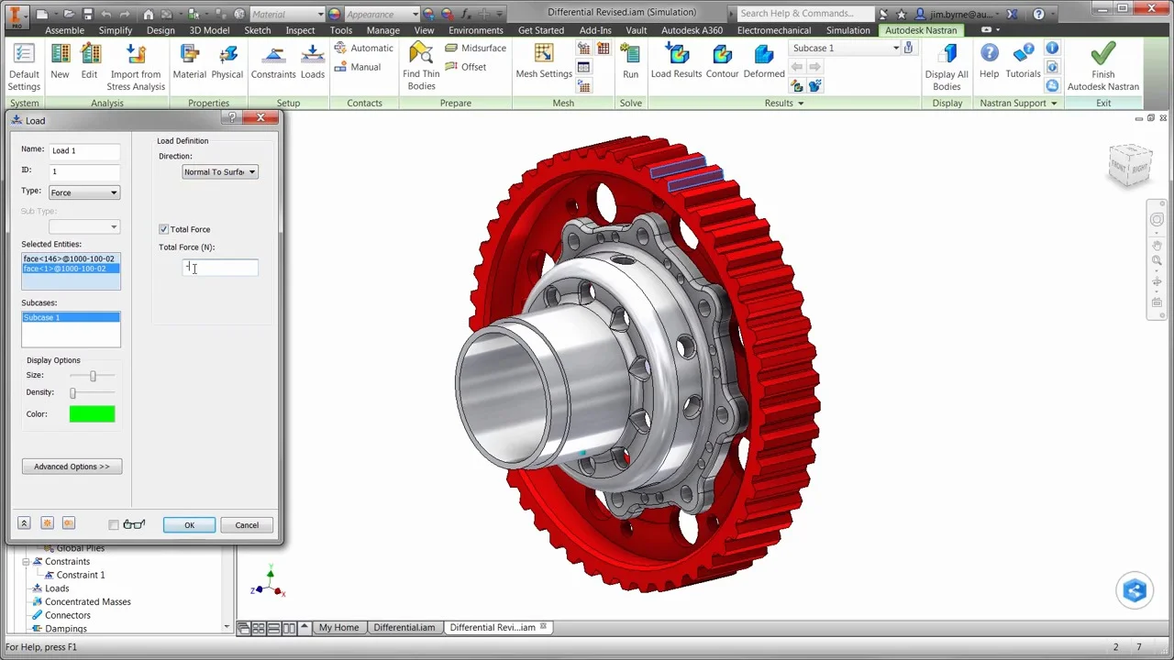Create a New analysis
The image size is (1174, 660).
click(60, 62)
